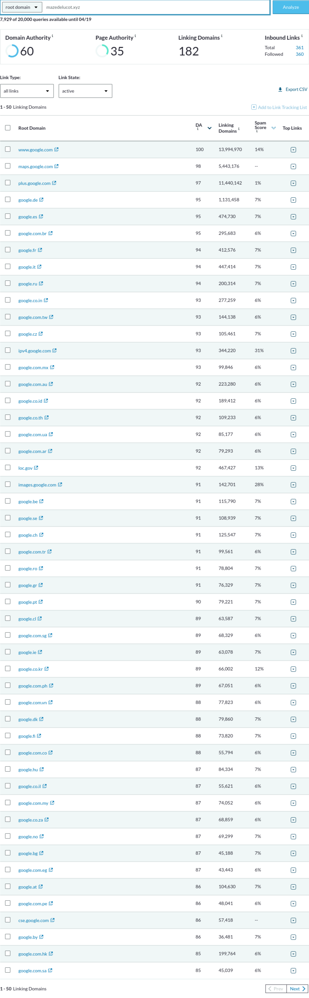Check the select-all checkbox in table header
The image size is (309, 998).
[x=8, y=128]
